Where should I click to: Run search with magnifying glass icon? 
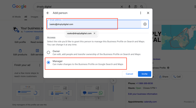pyautogui.click(x=142, y=7)
